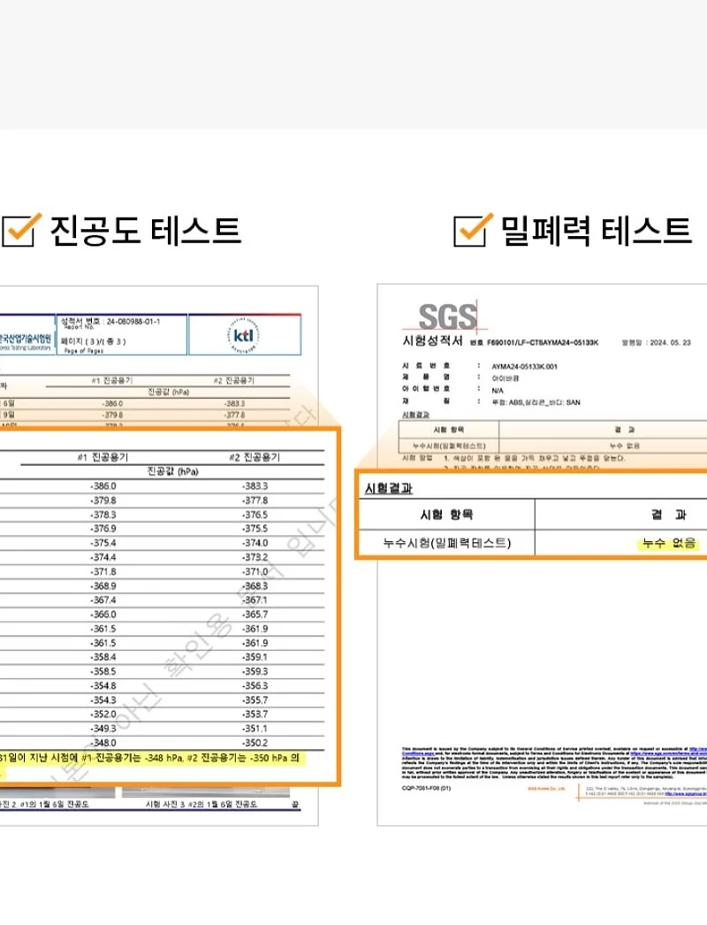Click the value -353.7
707x925 pixels.
[x=255, y=715]
